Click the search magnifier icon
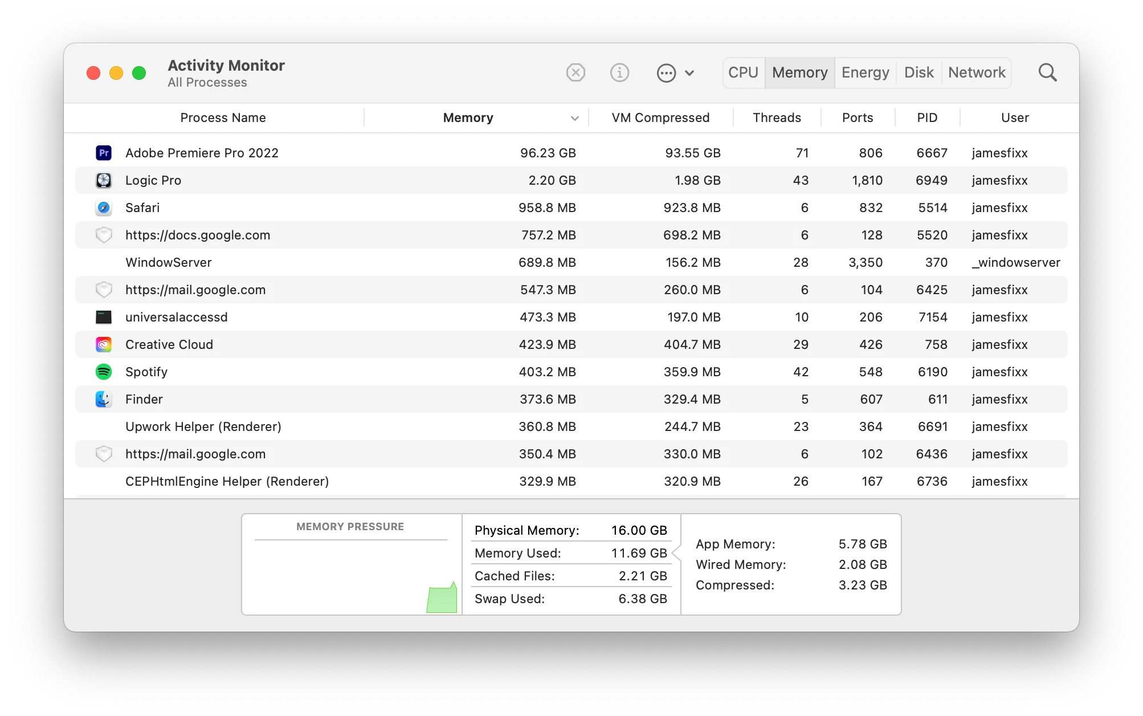 click(x=1047, y=73)
